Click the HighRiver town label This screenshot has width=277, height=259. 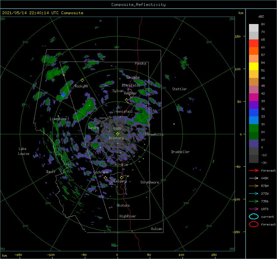tap(128, 216)
